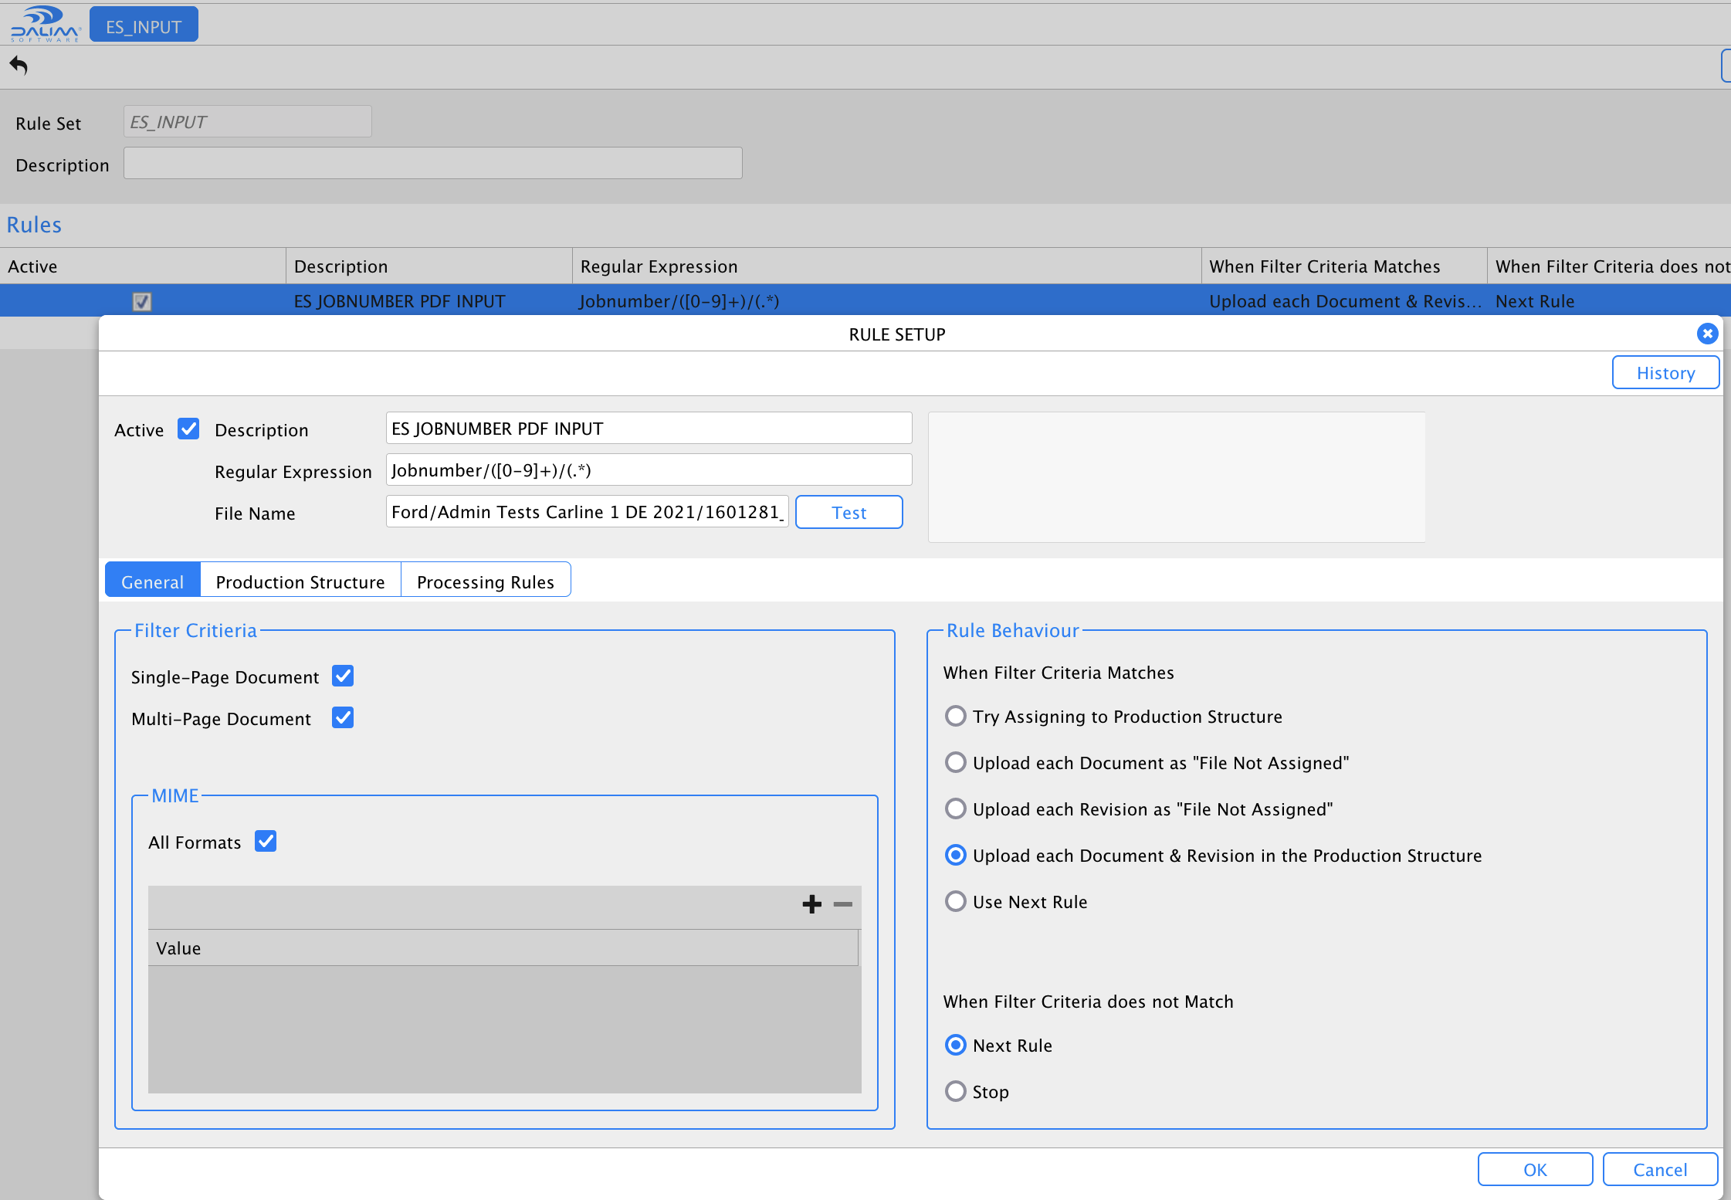Click the Rules section heading
The height and width of the screenshot is (1200, 1731).
tap(34, 225)
